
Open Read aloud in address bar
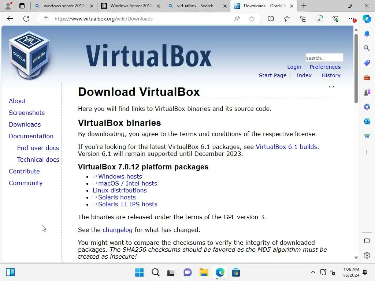(x=237, y=19)
